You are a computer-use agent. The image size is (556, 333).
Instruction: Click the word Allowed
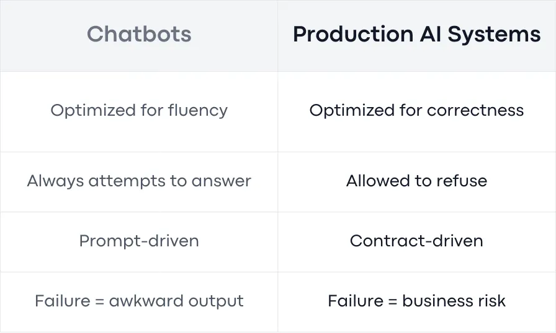pyautogui.click(x=378, y=181)
